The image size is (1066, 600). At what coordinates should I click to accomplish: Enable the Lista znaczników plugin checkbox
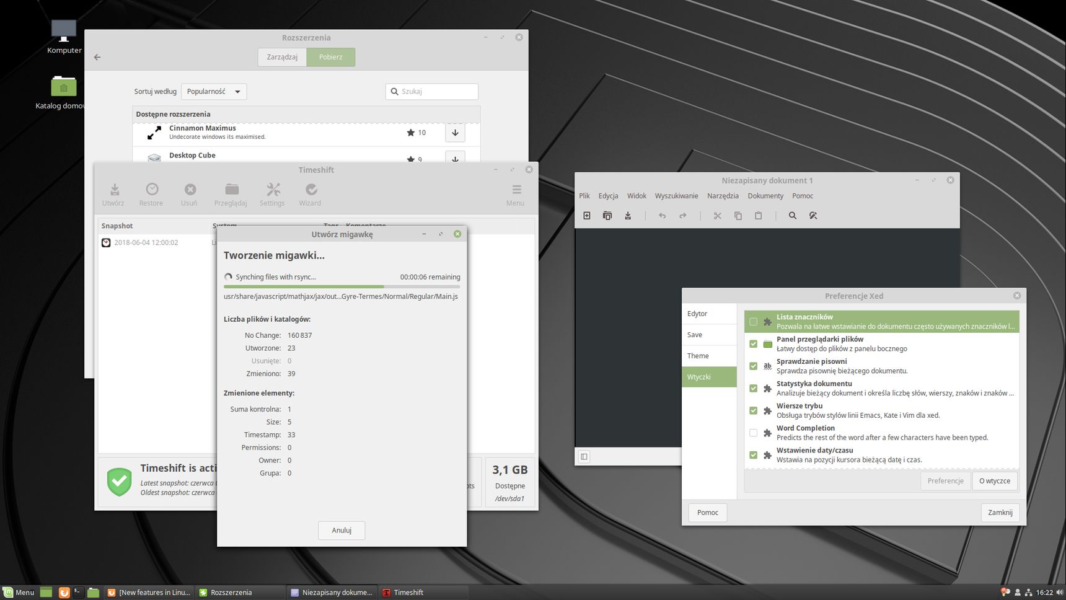click(754, 322)
